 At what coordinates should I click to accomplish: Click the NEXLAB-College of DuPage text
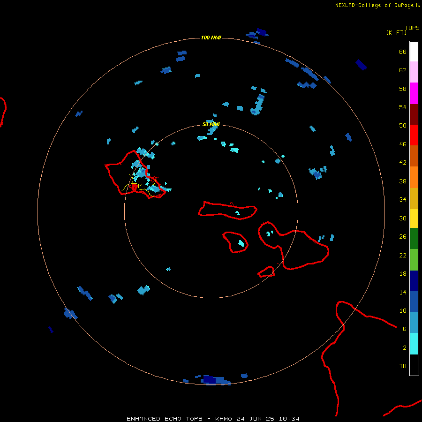(x=374, y=5)
